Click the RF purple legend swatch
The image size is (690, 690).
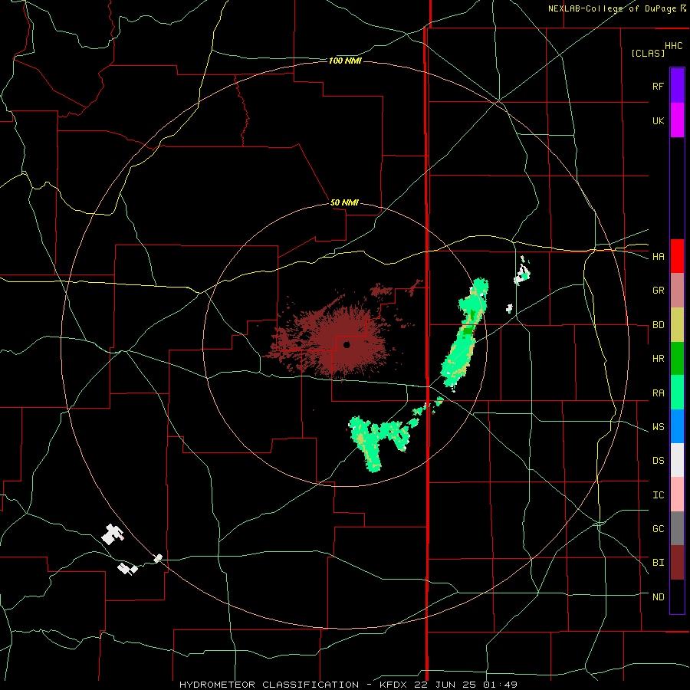click(677, 86)
